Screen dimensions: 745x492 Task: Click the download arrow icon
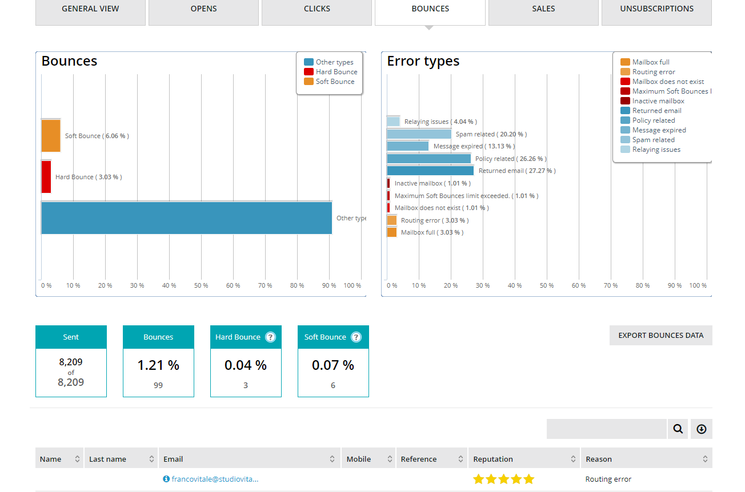(702, 429)
